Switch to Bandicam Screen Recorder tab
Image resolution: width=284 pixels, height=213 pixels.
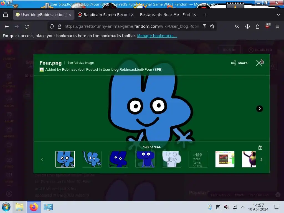tap(106, 15)
